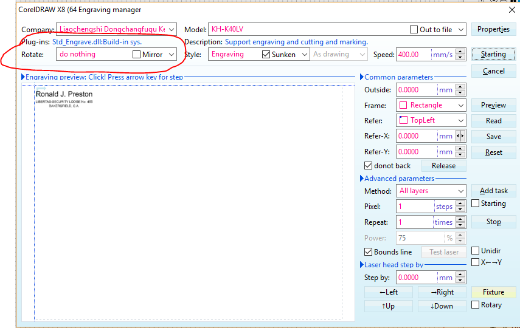Collapse the Common parameters section triangle
520x328 pixels.
pos(362,77)
